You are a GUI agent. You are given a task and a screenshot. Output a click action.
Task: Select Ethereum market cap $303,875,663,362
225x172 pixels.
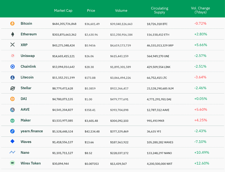(x=64, y=35)
